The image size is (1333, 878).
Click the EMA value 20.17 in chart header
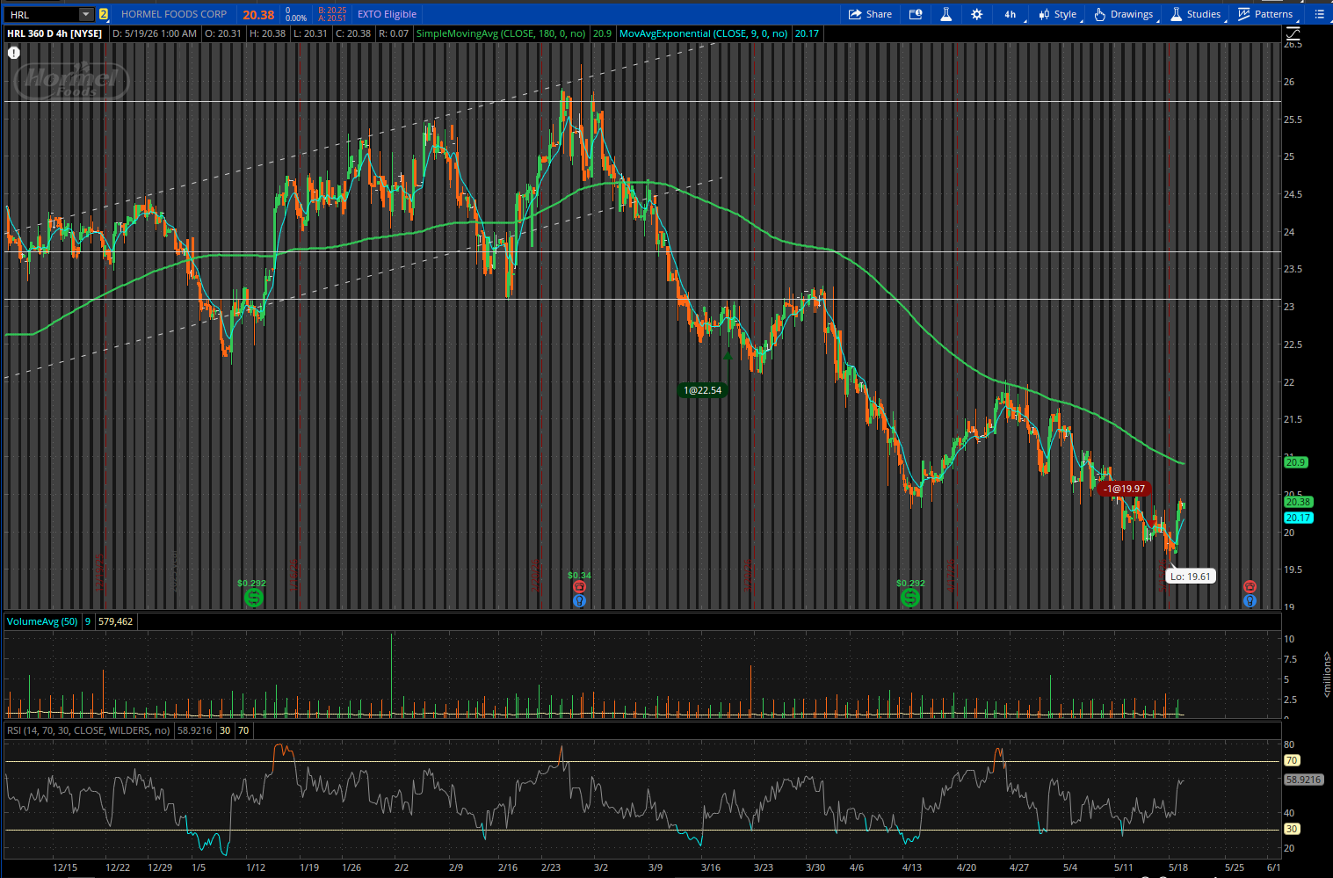click(x=807, y=33)
